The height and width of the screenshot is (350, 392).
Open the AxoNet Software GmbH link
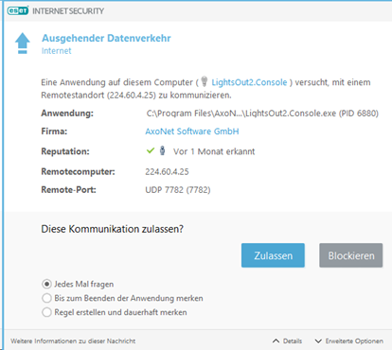[x=192, y=131]
